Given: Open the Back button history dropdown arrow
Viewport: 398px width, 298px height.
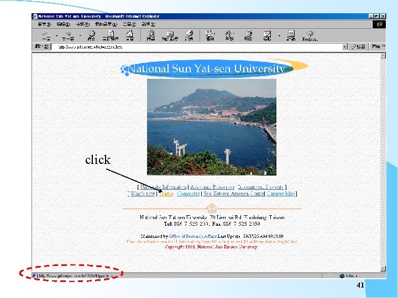Looking at the screenshot, I should pyautogui.click(x=56, y=36).
